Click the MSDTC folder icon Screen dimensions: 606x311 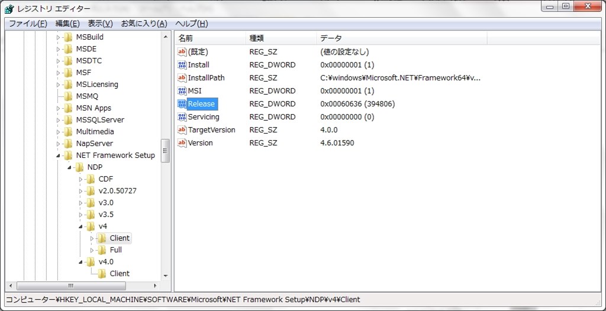click(x=69, y=61)
